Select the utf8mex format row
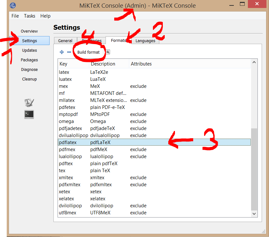This screenshot has height=237, width=269. point(154,213)
